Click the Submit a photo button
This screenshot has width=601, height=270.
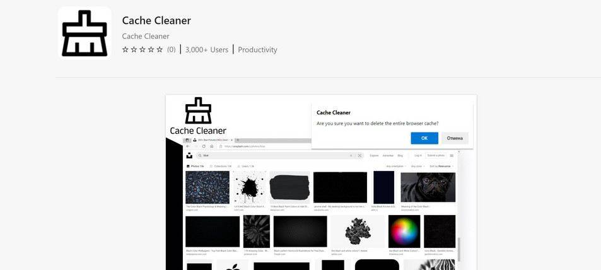click(x=436, y=156)
